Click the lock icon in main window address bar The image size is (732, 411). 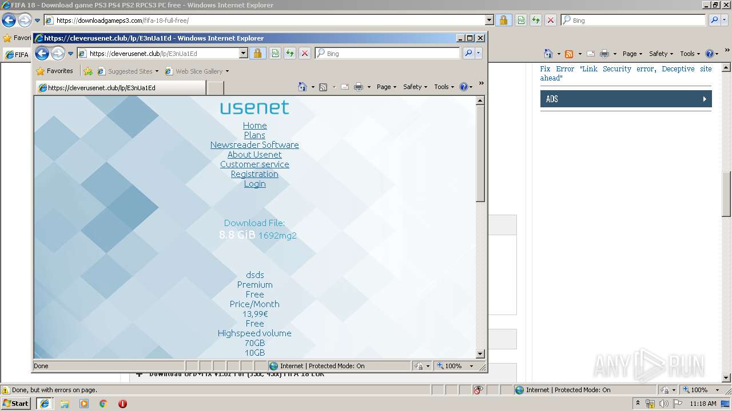tap(503, 20)
